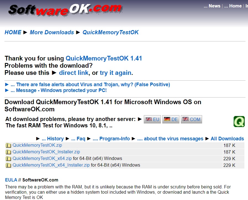Screen dimensions: 248x200
Task: Switch to the EU download server
Action: tap(152, 119)
